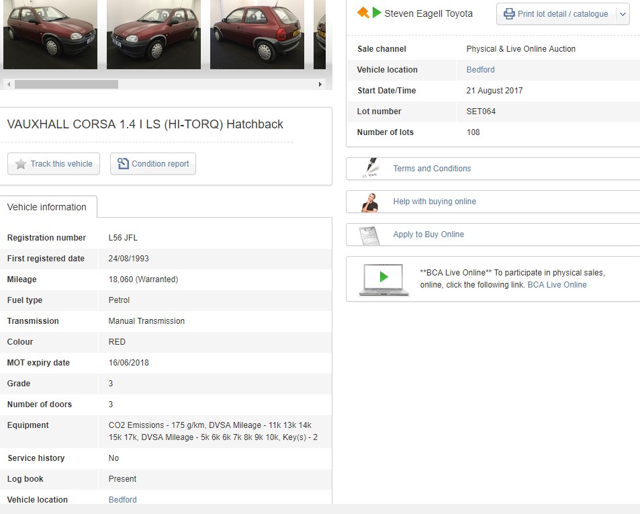Click the orange gavel icon beside Steven Eagell Toyota

pyautogui.click(x=363, y=12)
